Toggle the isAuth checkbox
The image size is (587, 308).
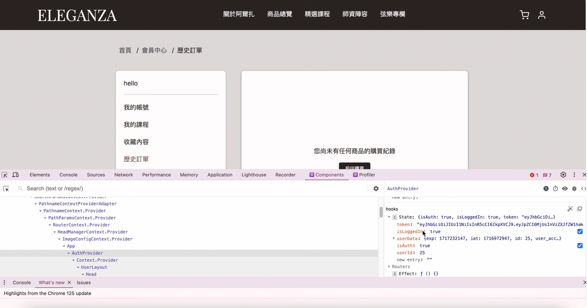coord(580,246)
